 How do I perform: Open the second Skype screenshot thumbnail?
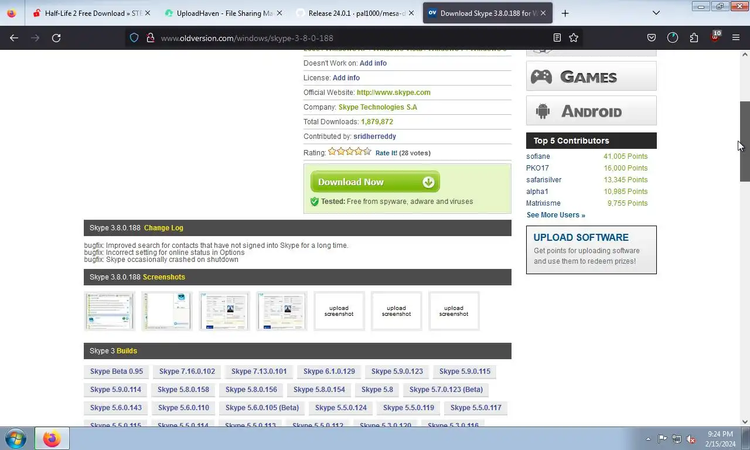[167, 311]
